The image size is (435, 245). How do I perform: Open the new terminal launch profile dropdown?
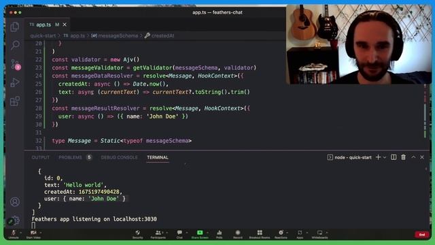[385, 157]
